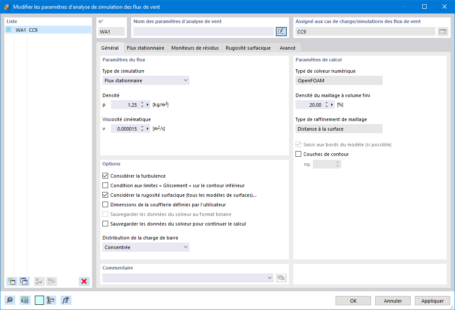The image size is (455, 310).
Task: Open the formula fx icon
Action: [x=66, y=300]
